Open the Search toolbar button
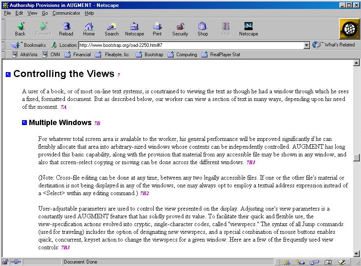This screenshot has height=266, width=361. tap(112, 29)
